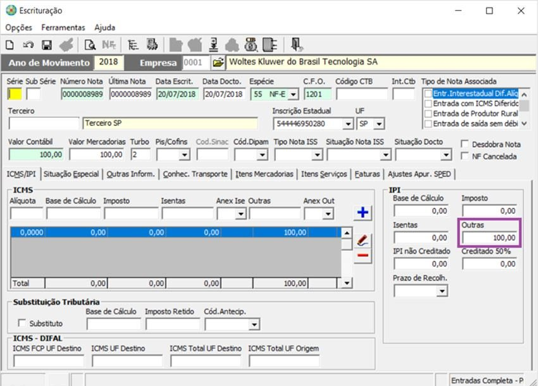Click the exit door toolbar icon
The height and width of the screenshot is (386, 539).
pos(296,44)
